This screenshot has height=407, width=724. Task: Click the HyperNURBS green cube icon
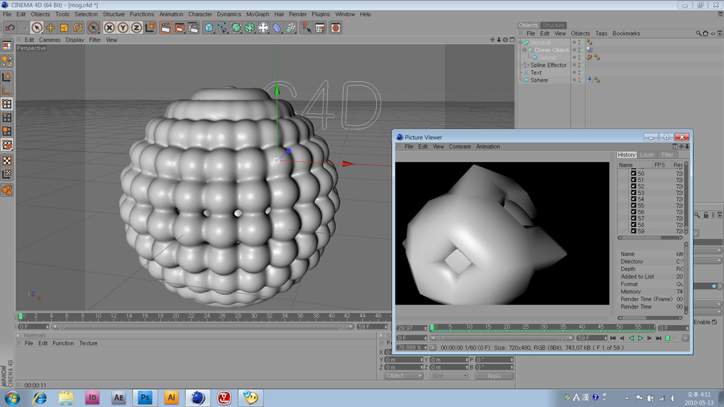point(236,28)
